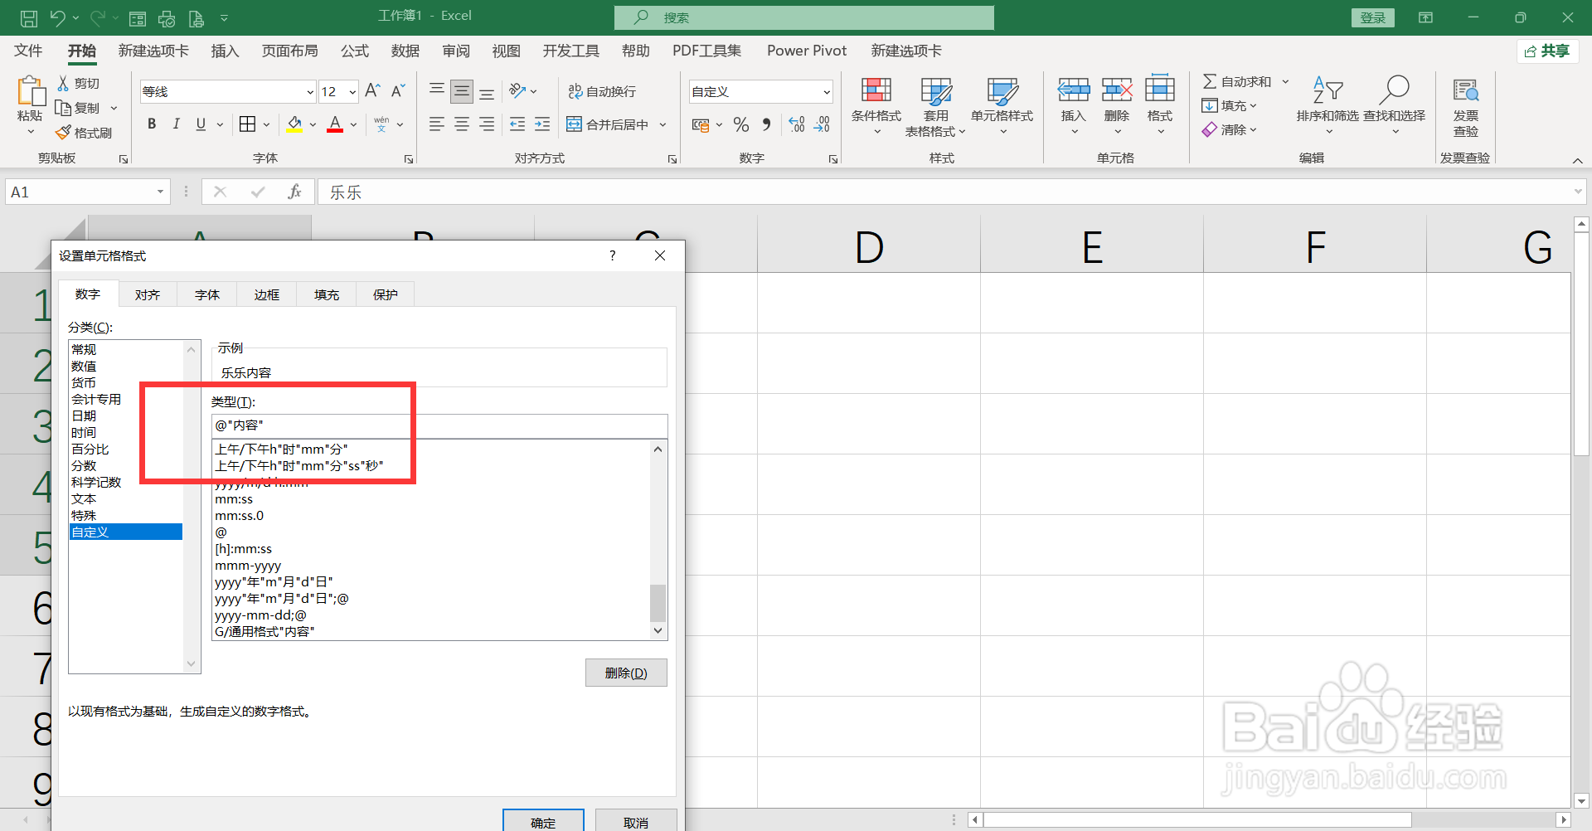
Task: Click the Delete cells (删除) icon
Action: click(x=1117, y=90)
